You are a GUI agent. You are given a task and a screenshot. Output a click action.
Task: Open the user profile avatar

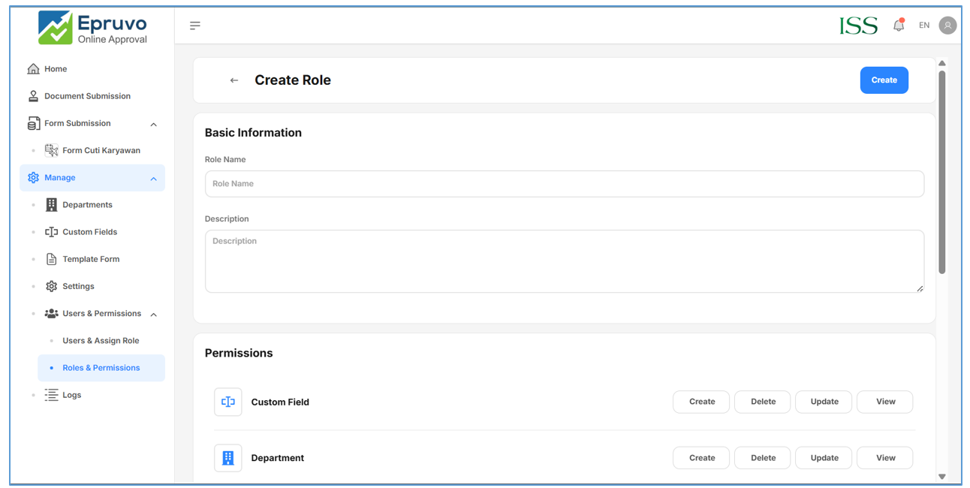pos(947,26)
